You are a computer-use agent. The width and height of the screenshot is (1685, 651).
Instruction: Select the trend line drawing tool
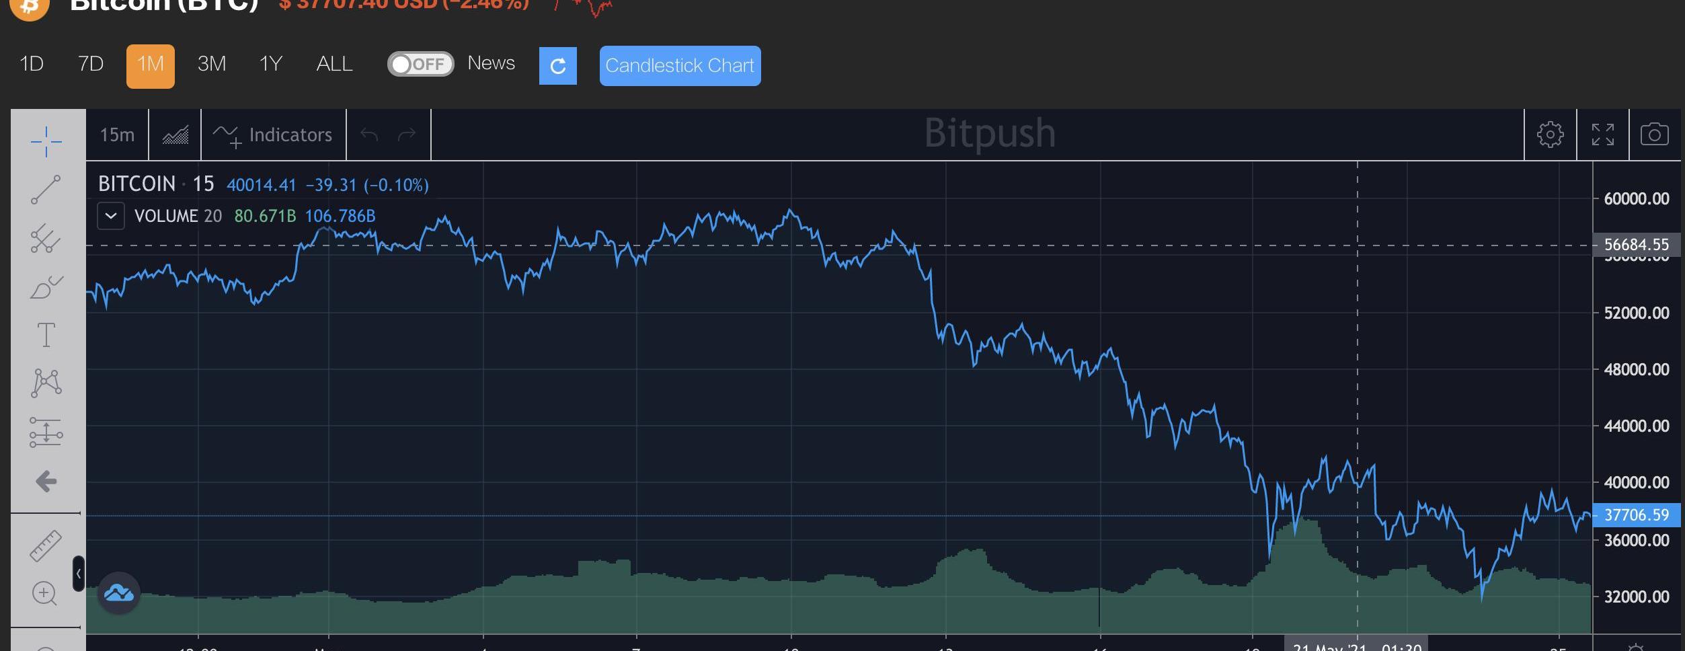coord(46,190)
